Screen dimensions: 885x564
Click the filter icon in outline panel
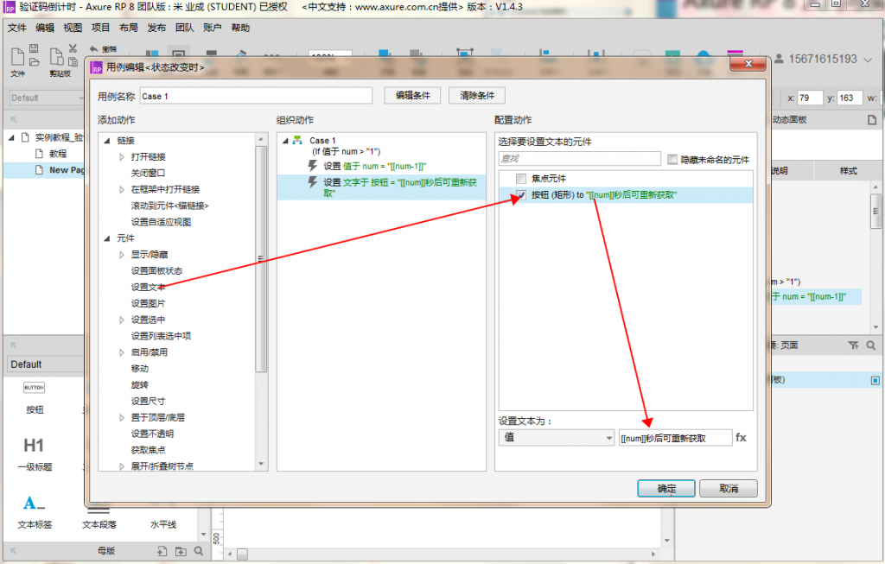[x=854, y=345]
